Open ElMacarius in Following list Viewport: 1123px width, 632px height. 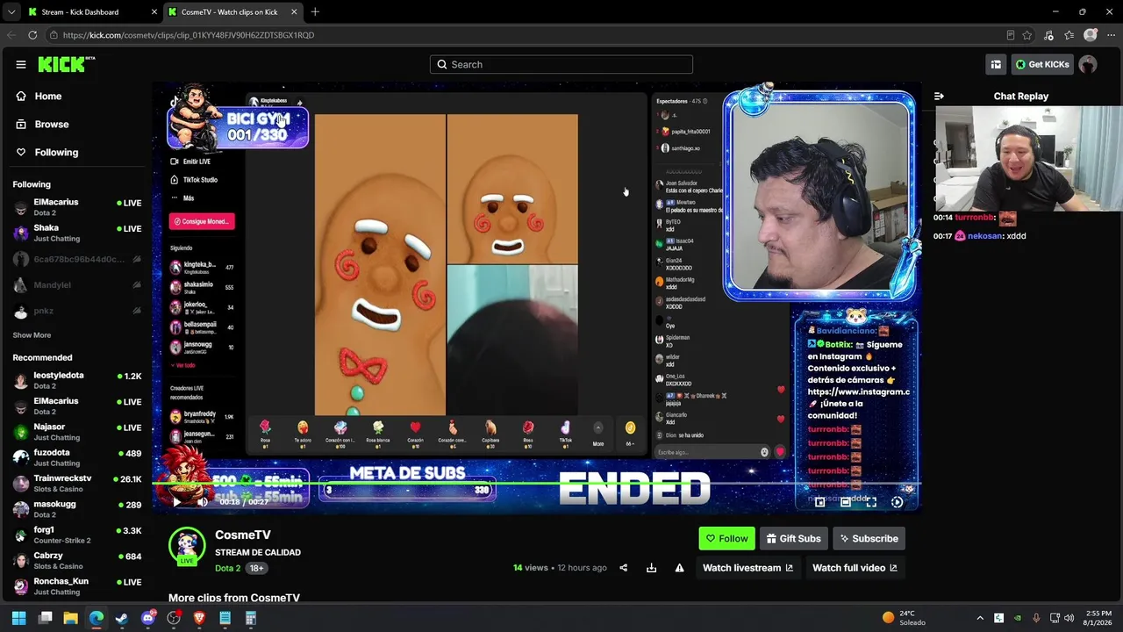[77, 207]
